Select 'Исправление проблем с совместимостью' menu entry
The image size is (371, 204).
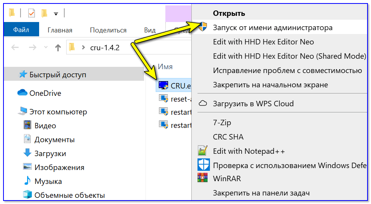[287, 70]
